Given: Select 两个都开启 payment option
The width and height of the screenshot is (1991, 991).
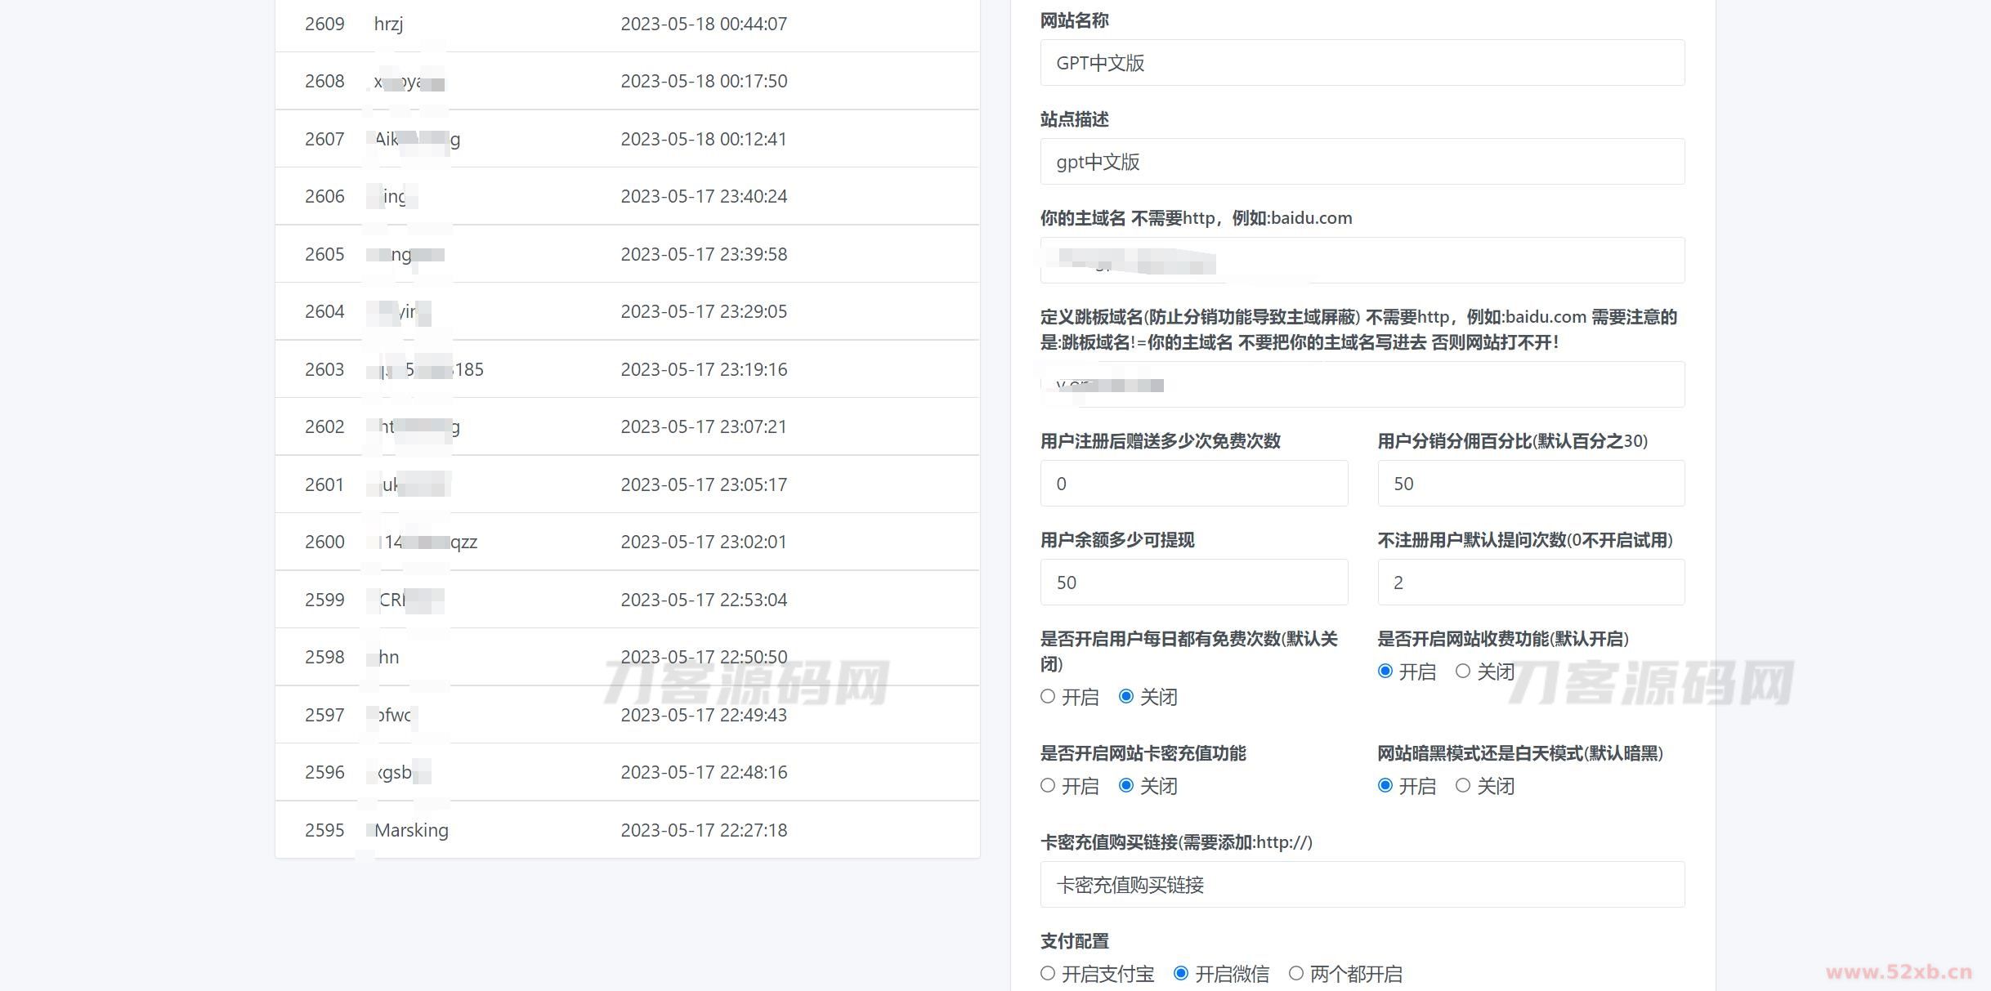Looking at the screenshot, I should point(1296,974).
